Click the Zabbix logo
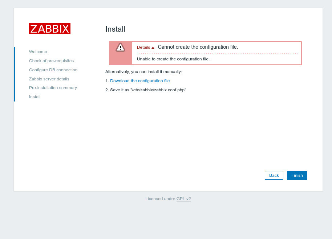This screenshot has height=239, width=332. point(50,29)
